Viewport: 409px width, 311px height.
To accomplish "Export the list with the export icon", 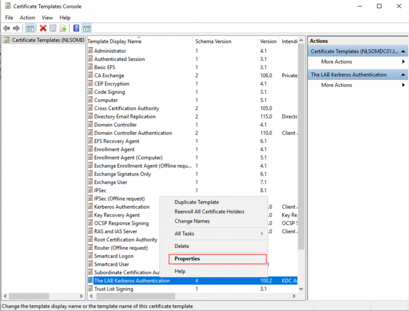I will pyautogui.click(x=63, y=28).
